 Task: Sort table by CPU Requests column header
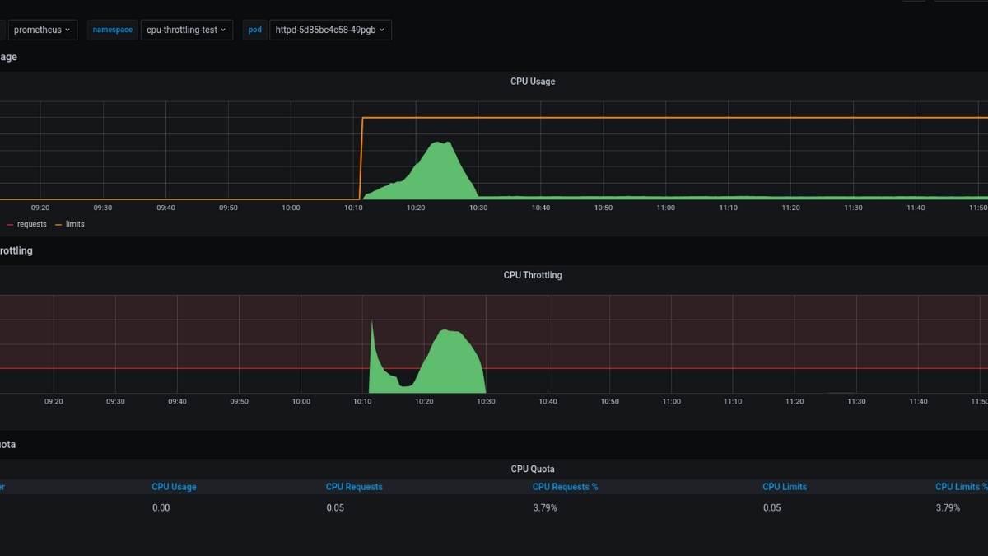tap(354, 487)
